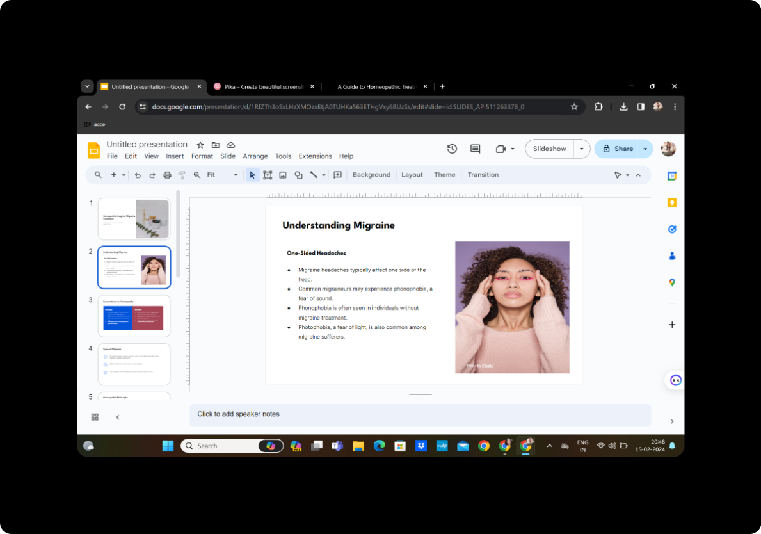Image resolution: width=761 pixels, height=534 pixels.
Task: Toggle grid view at bottom left
Action: pyautogui.click(x=95, y=417)
